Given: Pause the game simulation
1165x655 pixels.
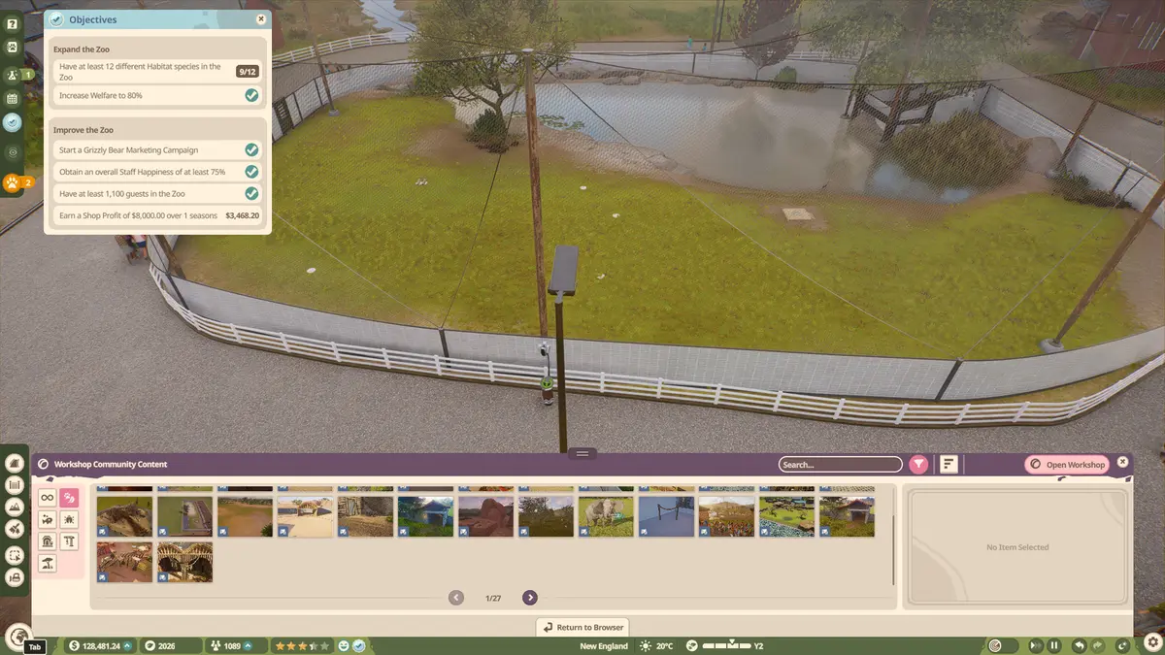Looking at the screenshot, I should pos(1054,645).
